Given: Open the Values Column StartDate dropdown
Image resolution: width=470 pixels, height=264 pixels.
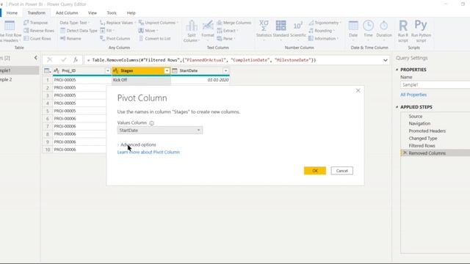Looking at the screenshot, I should point(160,131).
